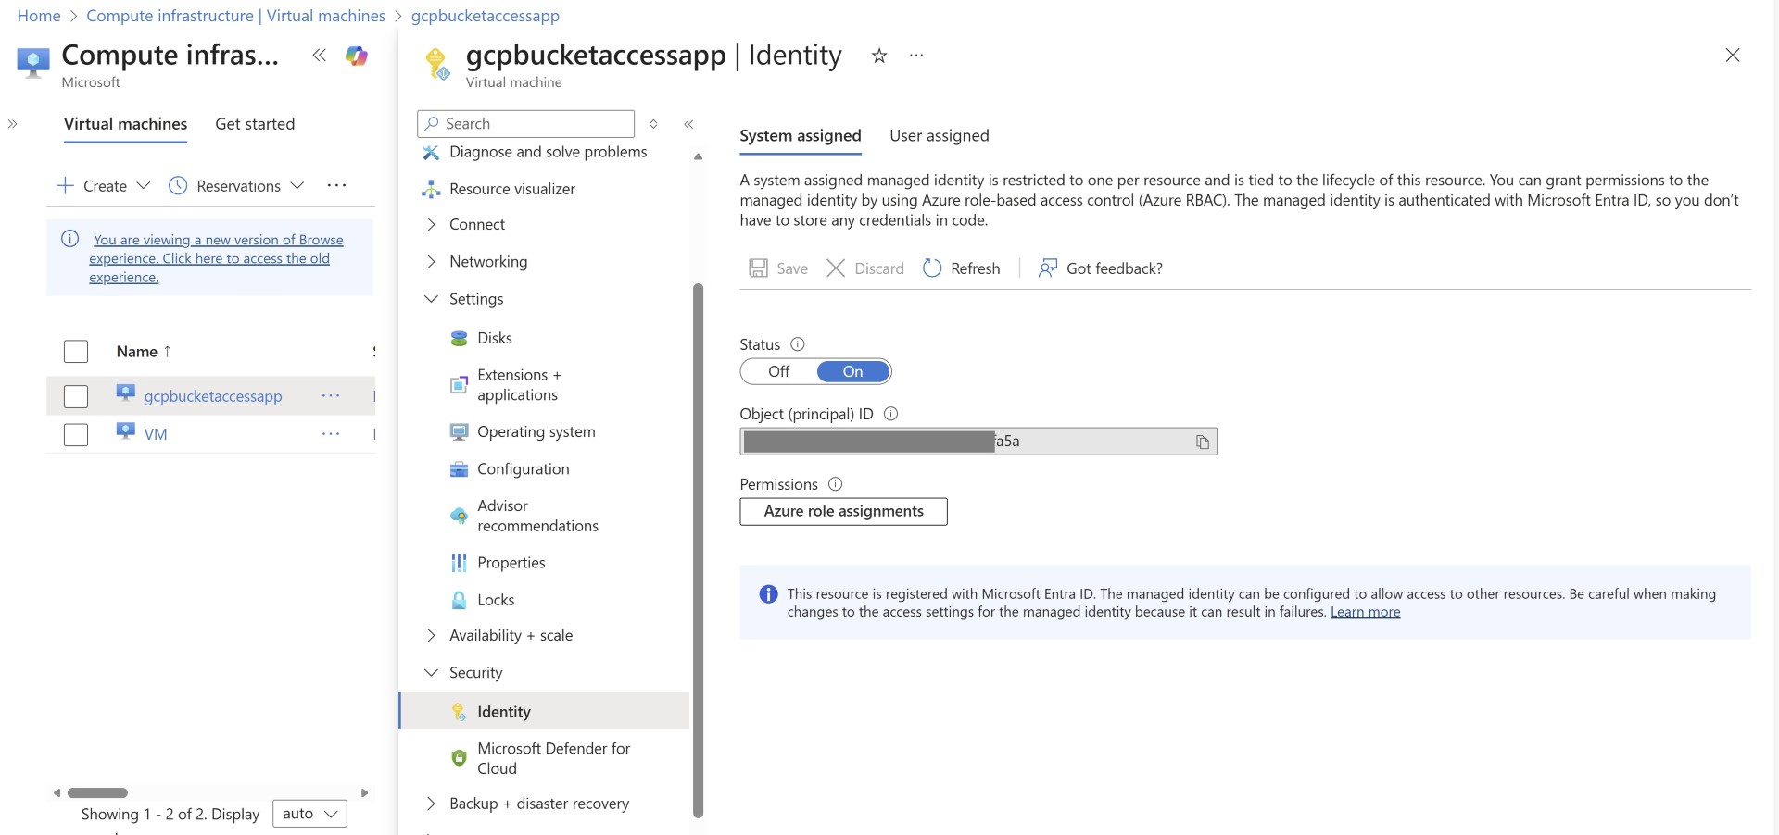The image size is (1779, 835).
Task: Tick the select-all checkbox by Name
Action: pyautogui.click(x=76, y=352)
